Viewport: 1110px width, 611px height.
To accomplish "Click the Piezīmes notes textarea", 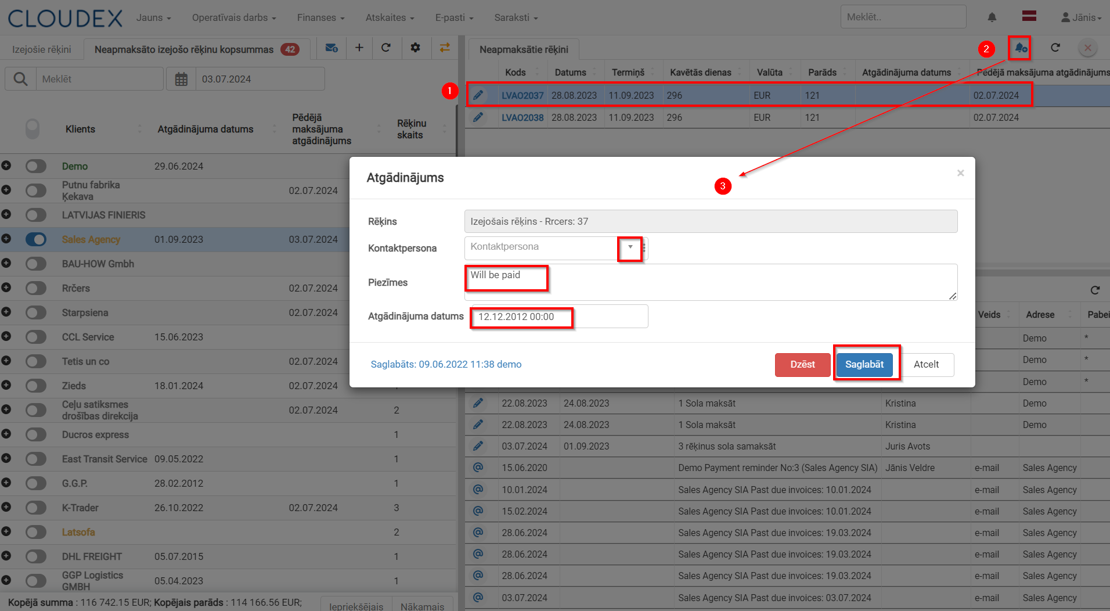I will pyautogui.click(x=711, y=282).
